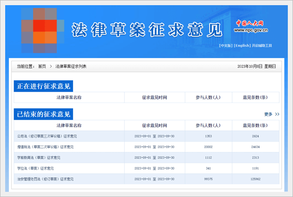Image resolution: width=293 pixels, height=197 pixels.
Task: Click 意见条数(条) header in ended table
Action: 255,126
